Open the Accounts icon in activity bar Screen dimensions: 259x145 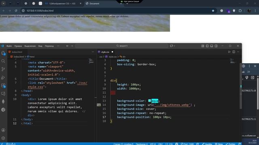(x=3, y=130)
